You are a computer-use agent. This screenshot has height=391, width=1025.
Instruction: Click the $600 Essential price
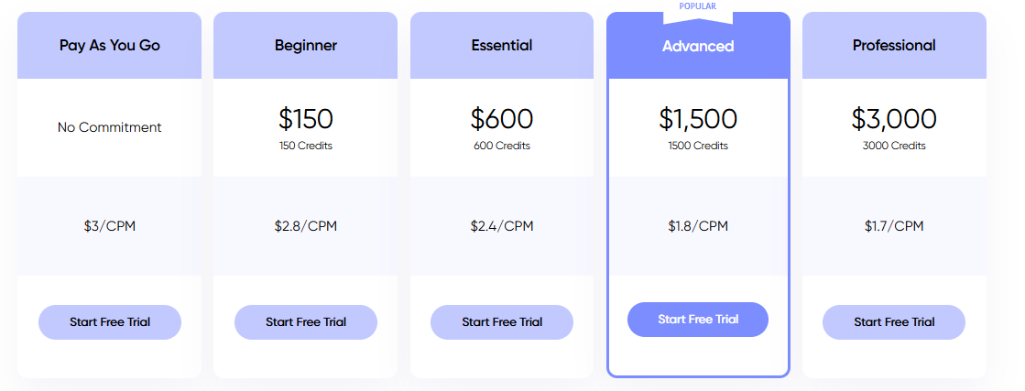click(x=502, y=119)
